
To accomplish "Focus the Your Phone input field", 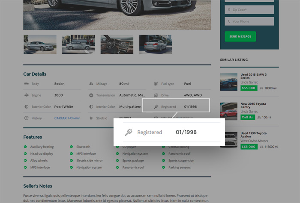I will 249,21.
